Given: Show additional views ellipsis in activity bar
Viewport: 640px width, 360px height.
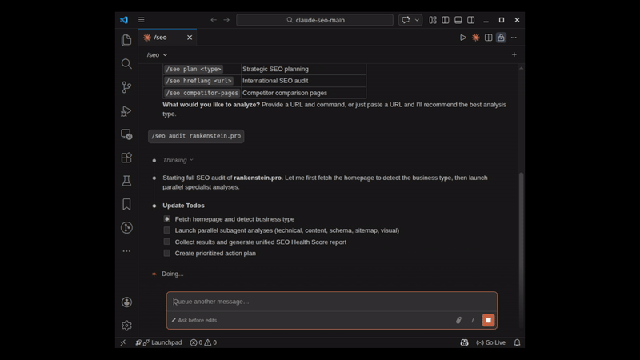Looking at the screenshot, I should tap(126, 251).
